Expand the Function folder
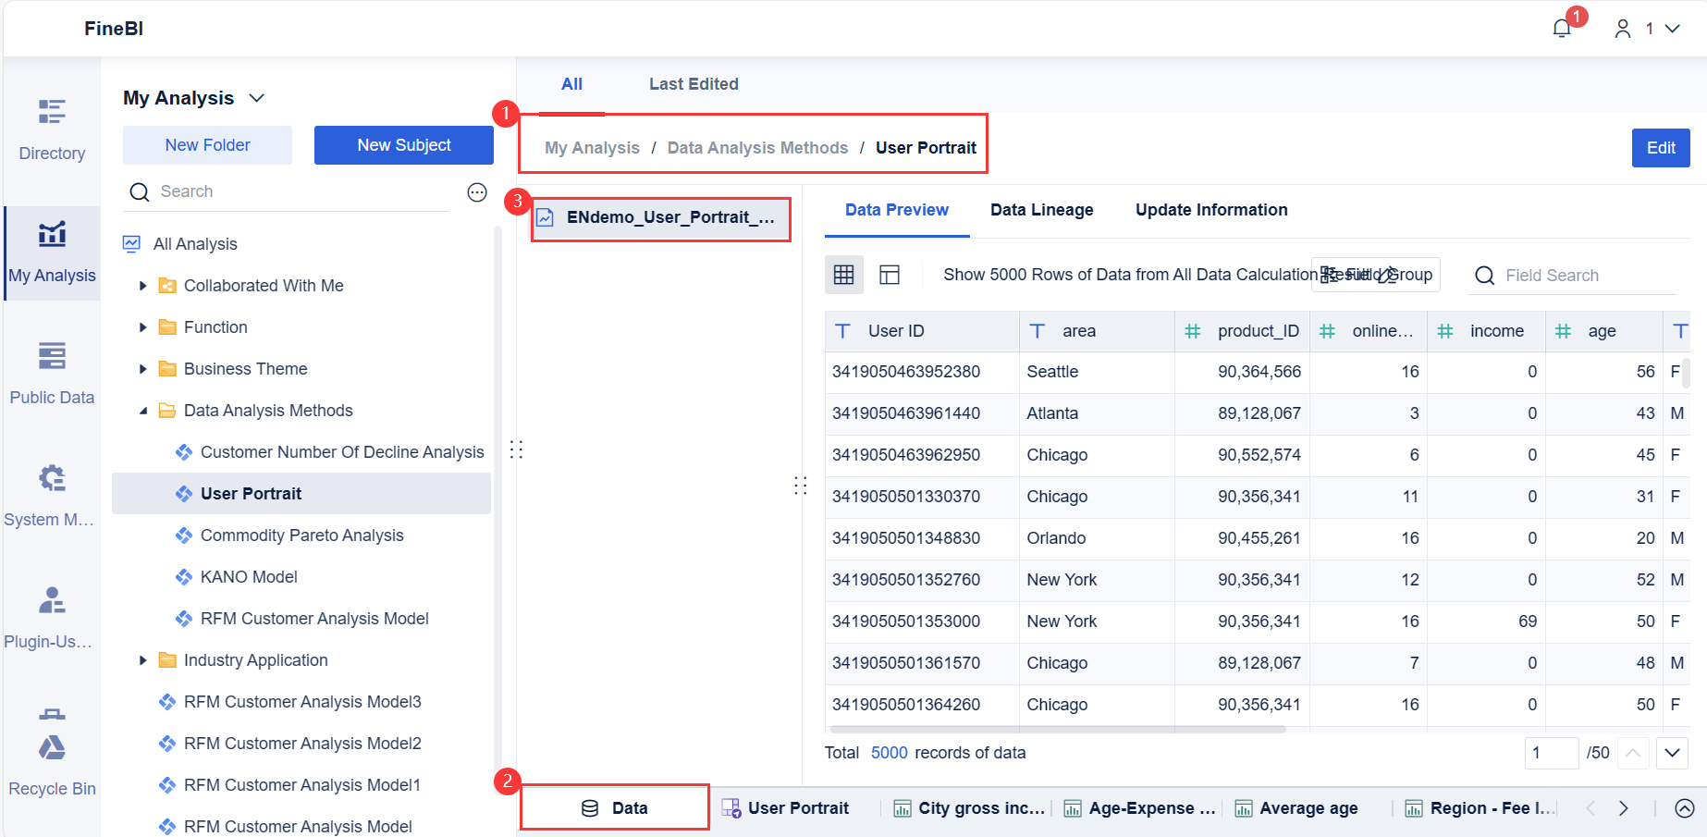 (142, 326)
